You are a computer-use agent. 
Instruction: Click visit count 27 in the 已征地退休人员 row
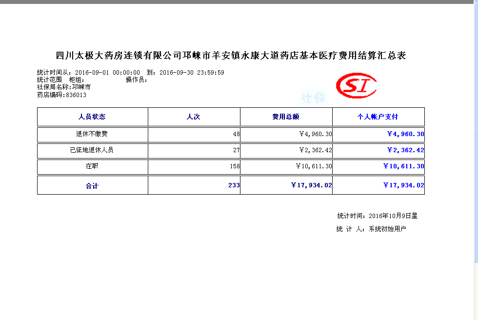click(x=236, y=150)
